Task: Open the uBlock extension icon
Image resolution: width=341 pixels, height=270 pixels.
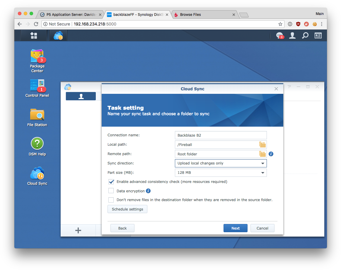Action: [298, 24]
